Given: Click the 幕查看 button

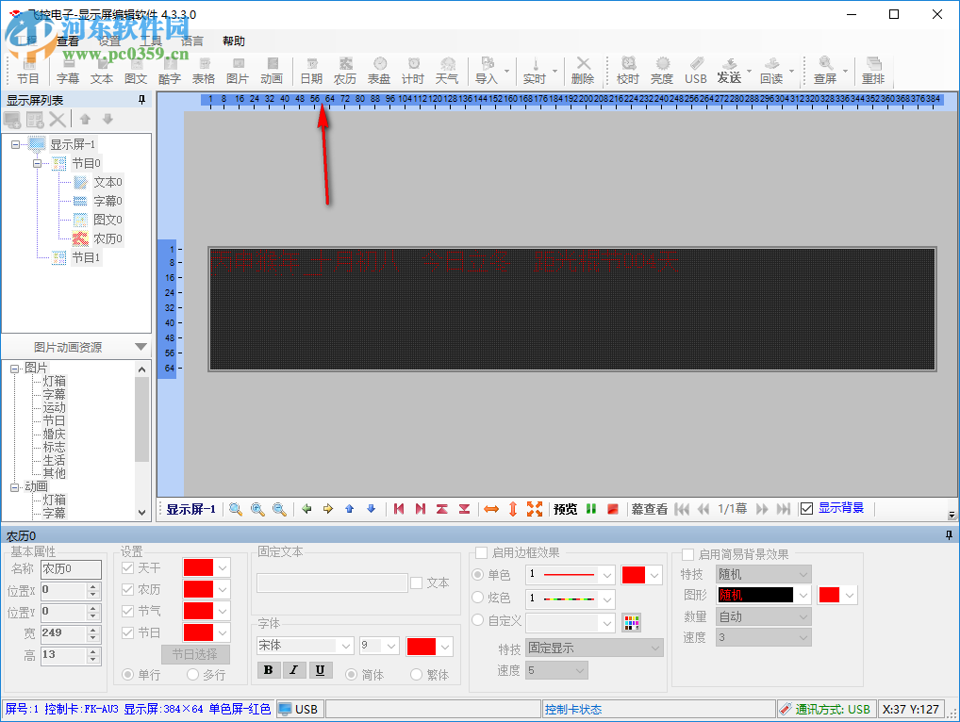Looking at the screenshot, I should tap(649, 509).
